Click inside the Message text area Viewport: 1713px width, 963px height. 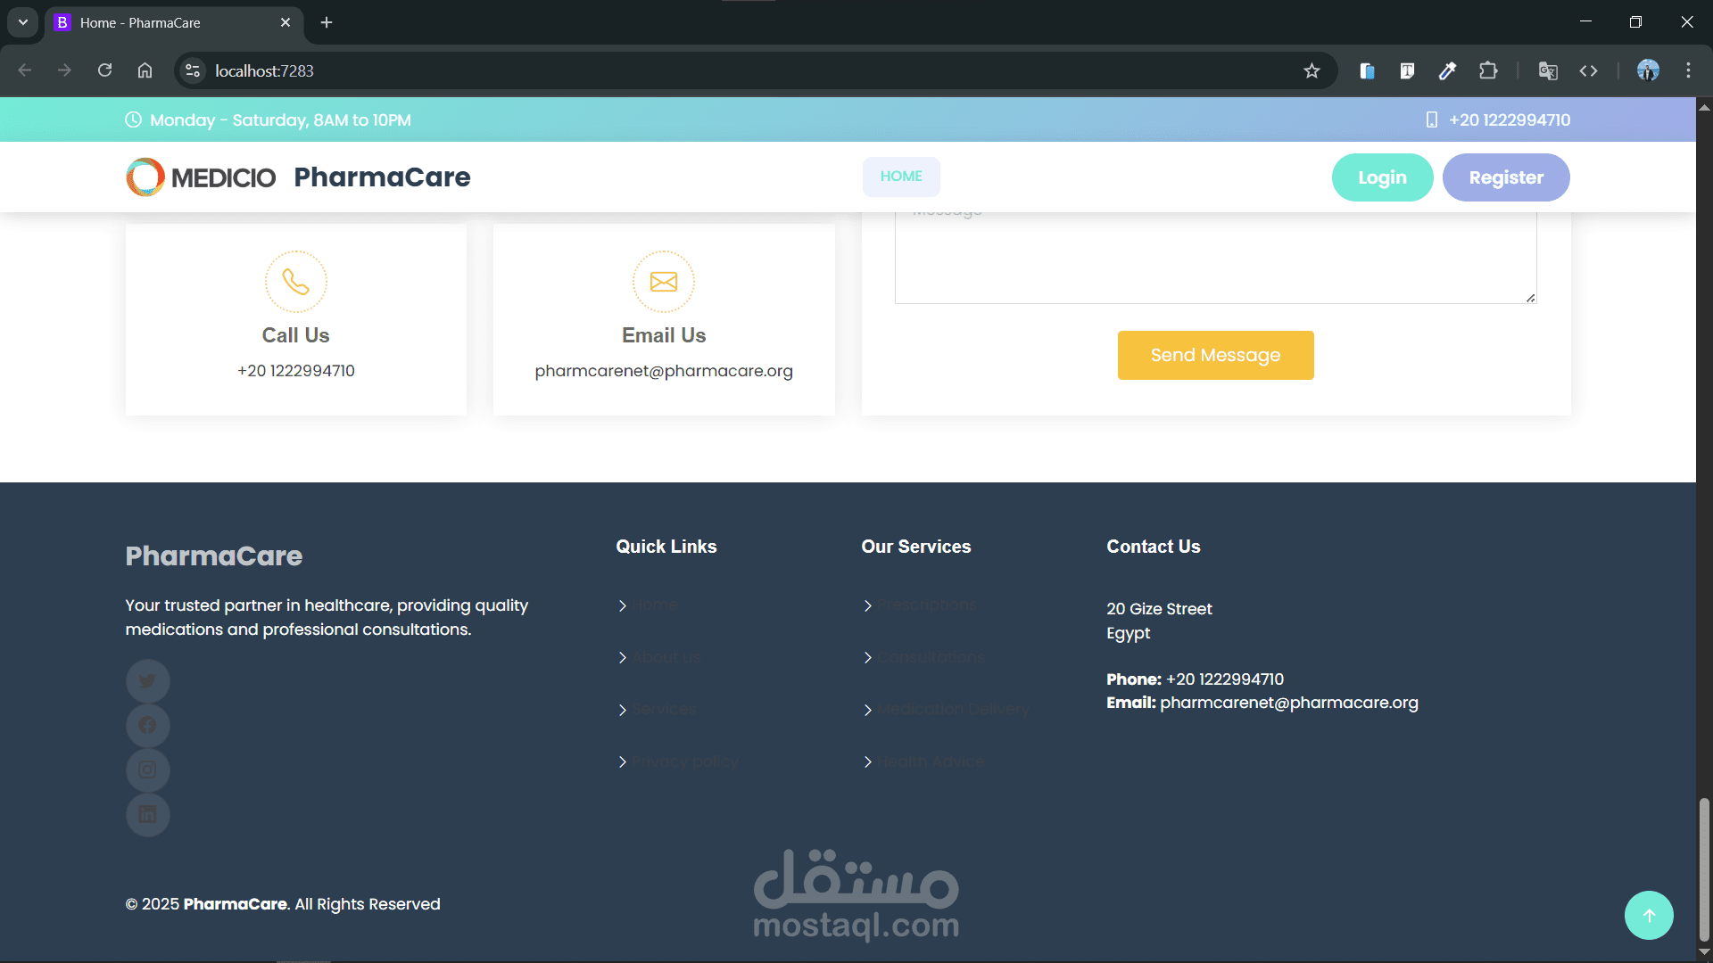pyautogui.click(x=1215, y=258)
